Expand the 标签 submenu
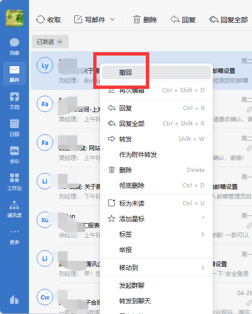Viewport: 252px width, 314px height. [156, 234]
